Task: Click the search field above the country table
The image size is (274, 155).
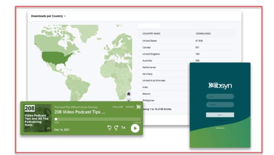Action: tap(149, 26)
